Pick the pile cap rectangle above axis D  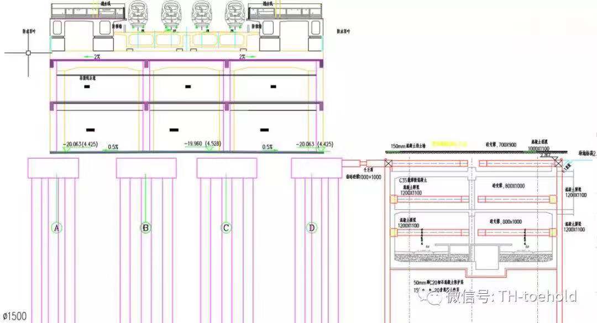tap(317, 168)
